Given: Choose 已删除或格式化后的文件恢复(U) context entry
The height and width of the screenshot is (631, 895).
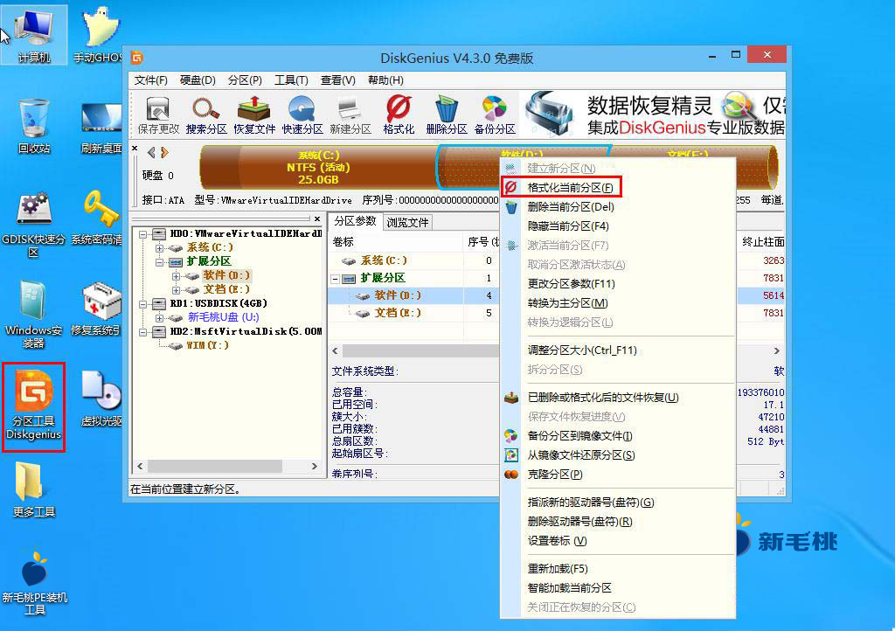Looking at the screenshot, I should click(618, 398).
